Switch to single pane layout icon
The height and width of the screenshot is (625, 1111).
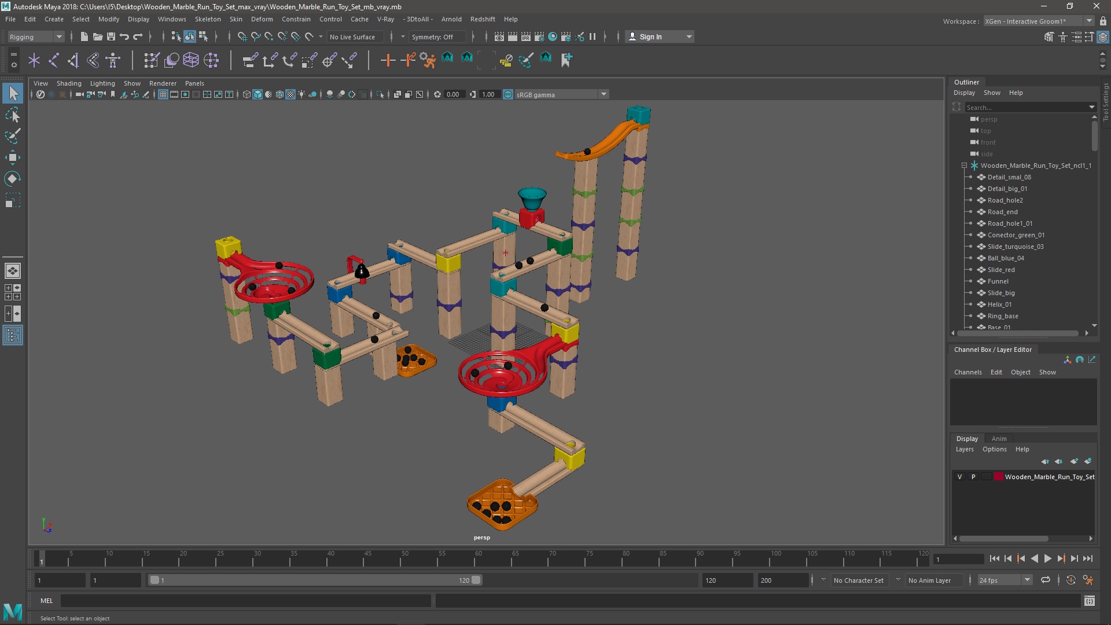pyautogui.click(x=13, y=271)
